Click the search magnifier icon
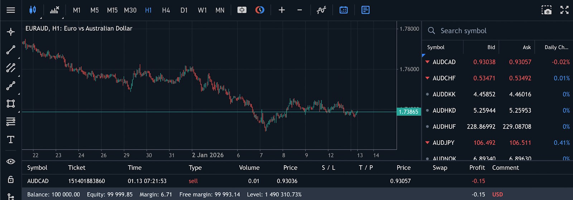This screenshot has width=573, height=200. 432,31
